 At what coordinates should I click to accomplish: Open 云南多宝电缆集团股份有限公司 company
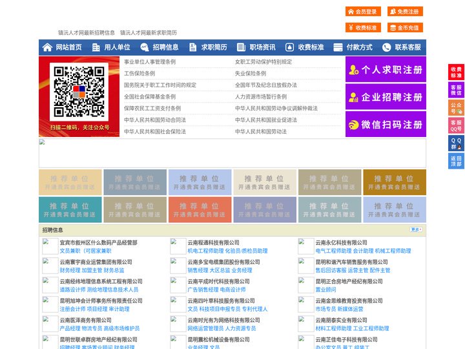point(224,262)
